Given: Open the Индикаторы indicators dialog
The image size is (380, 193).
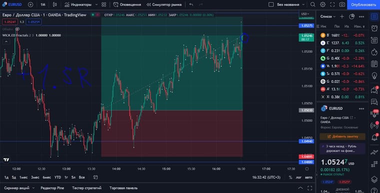Looking at the screenshot, I should 78,4.
